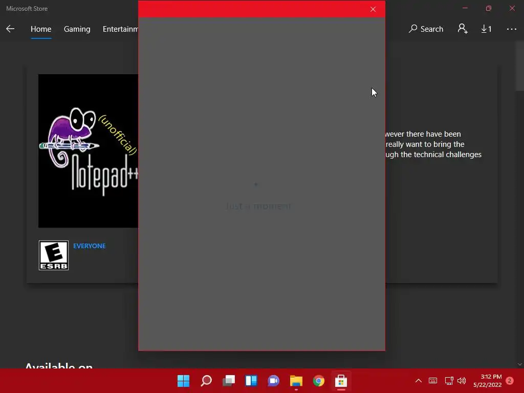Open the clock showing 3:12 PM

point(488,381)
